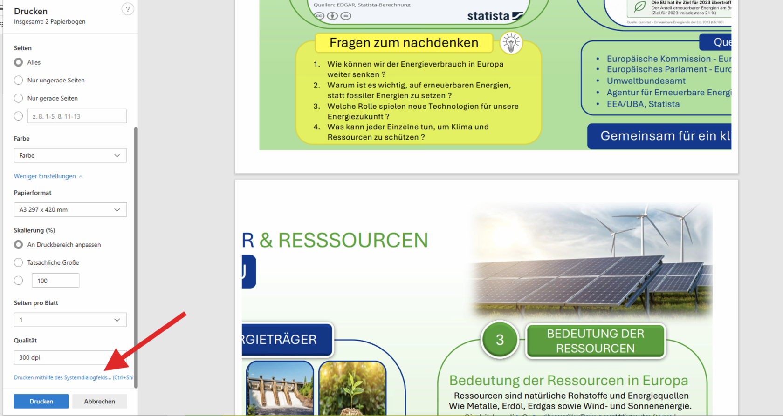Viewport: 783px width, 416px height.
Task: Click the Creative Commons equals icon
Action: click(x=346, y=16)
